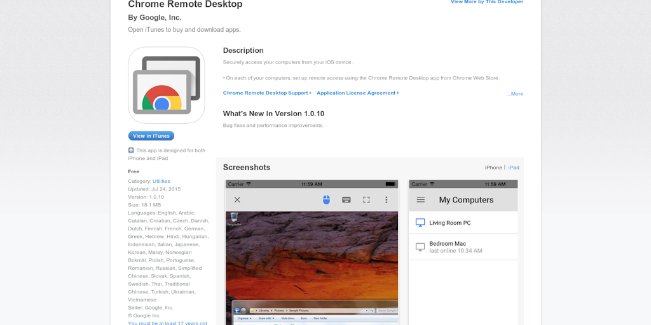Click the last online 10:34 AM text
Image resolution: width=651 pixels, height=325 pixels.
(x=456, y=251)
